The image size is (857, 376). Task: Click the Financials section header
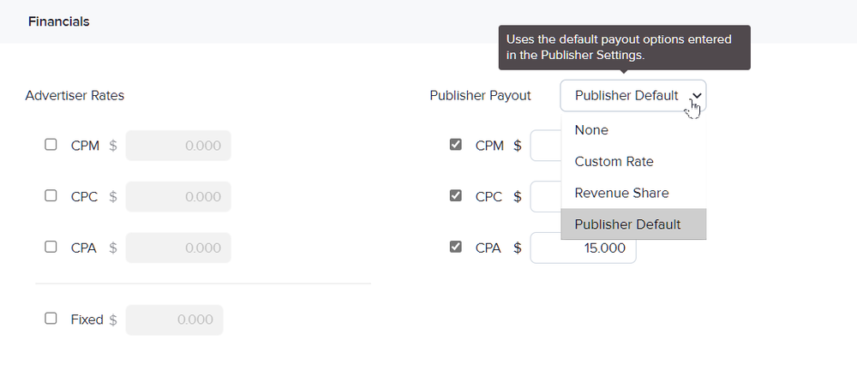point(59,22)
